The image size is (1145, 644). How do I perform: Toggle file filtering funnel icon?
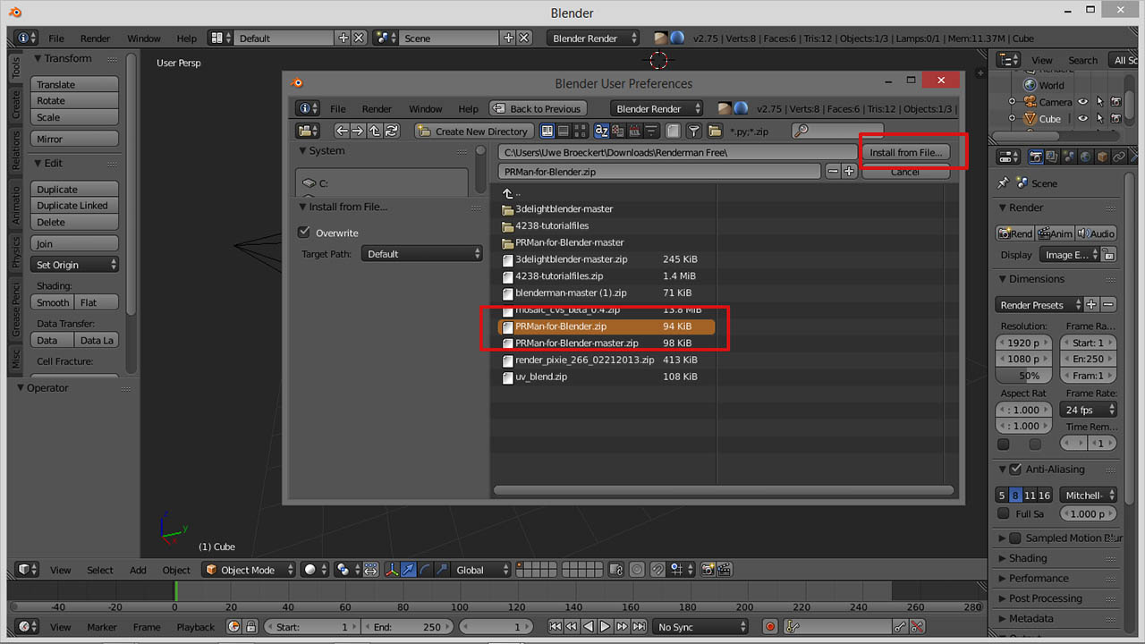[x=694, y=131]
